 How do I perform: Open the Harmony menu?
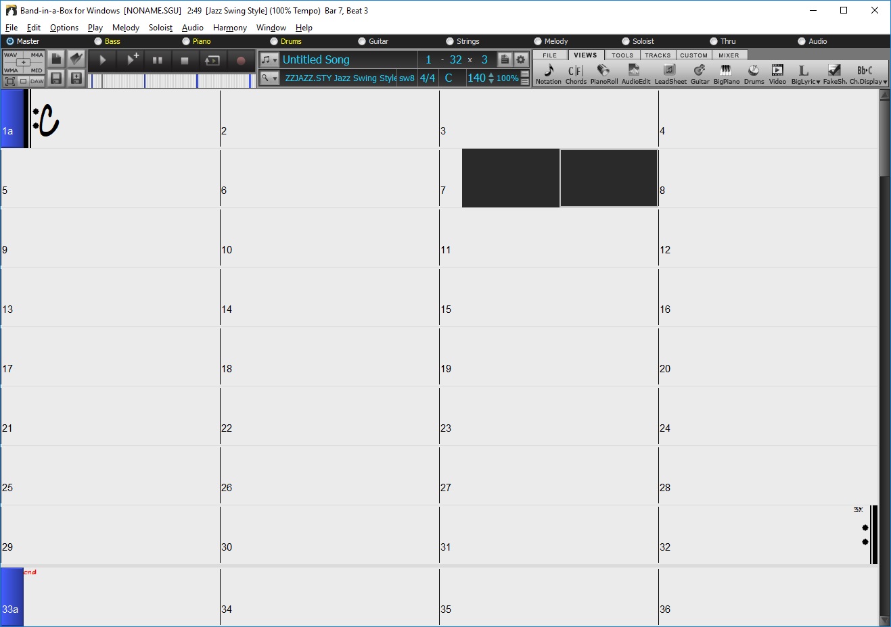pyautogui.click(x=230, y=28)
